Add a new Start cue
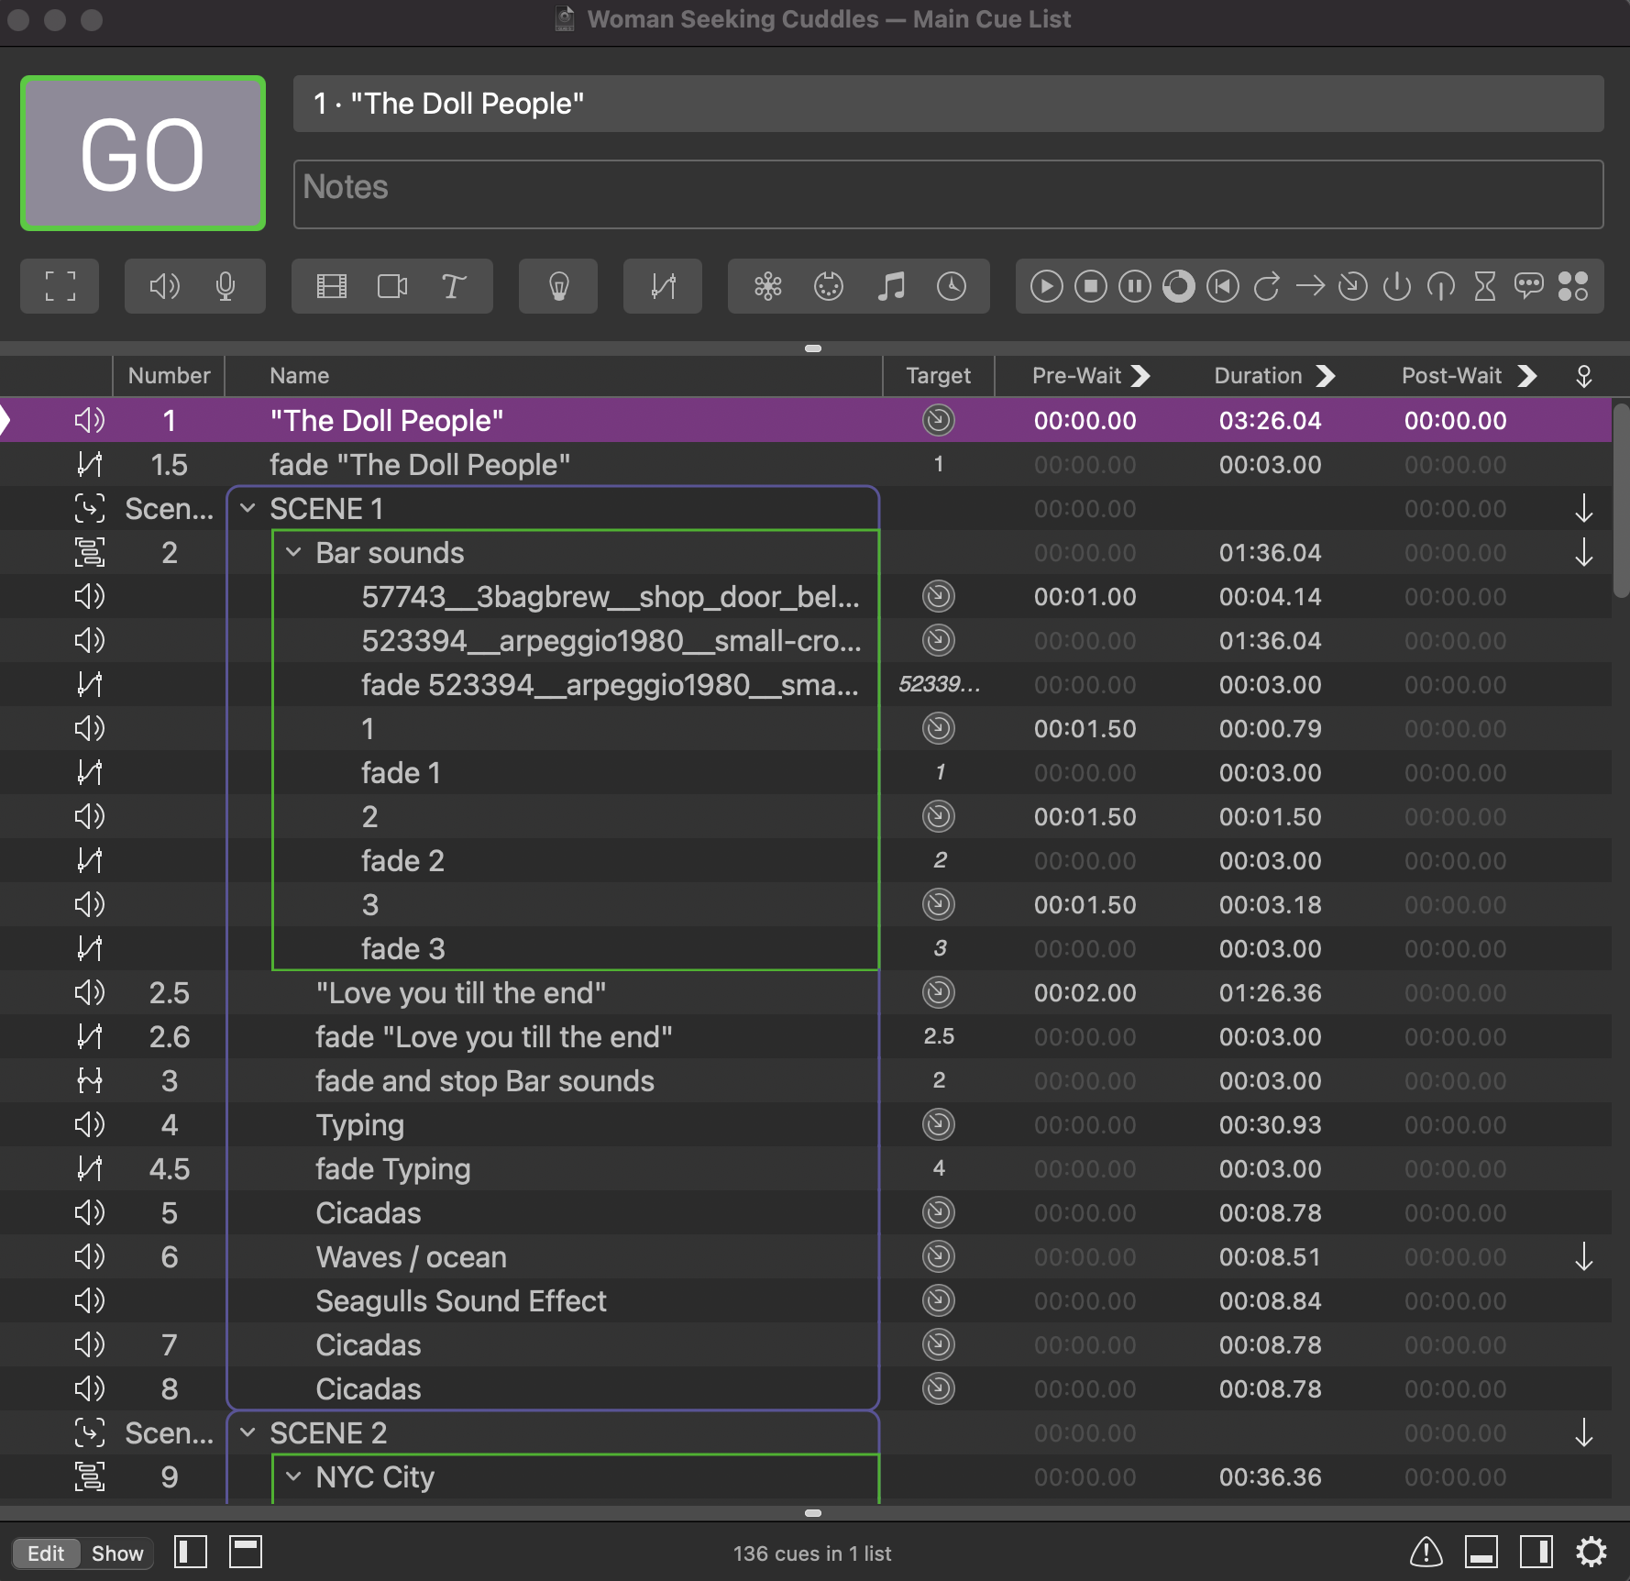The height and width of the screenshot is (1581, 1630). pyautogui.click(x=1047, y=286)
